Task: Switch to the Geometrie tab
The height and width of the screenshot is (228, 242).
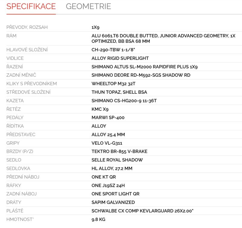Action: click(x=88, y=6)
